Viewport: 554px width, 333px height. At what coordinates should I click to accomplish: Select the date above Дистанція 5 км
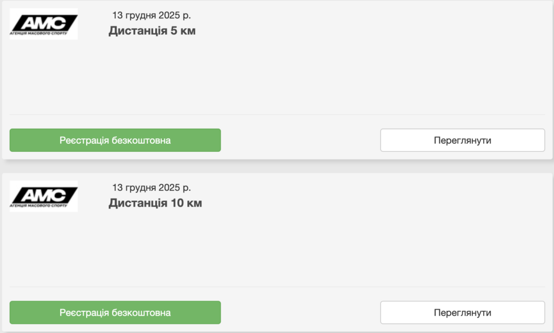click(151, 15)
